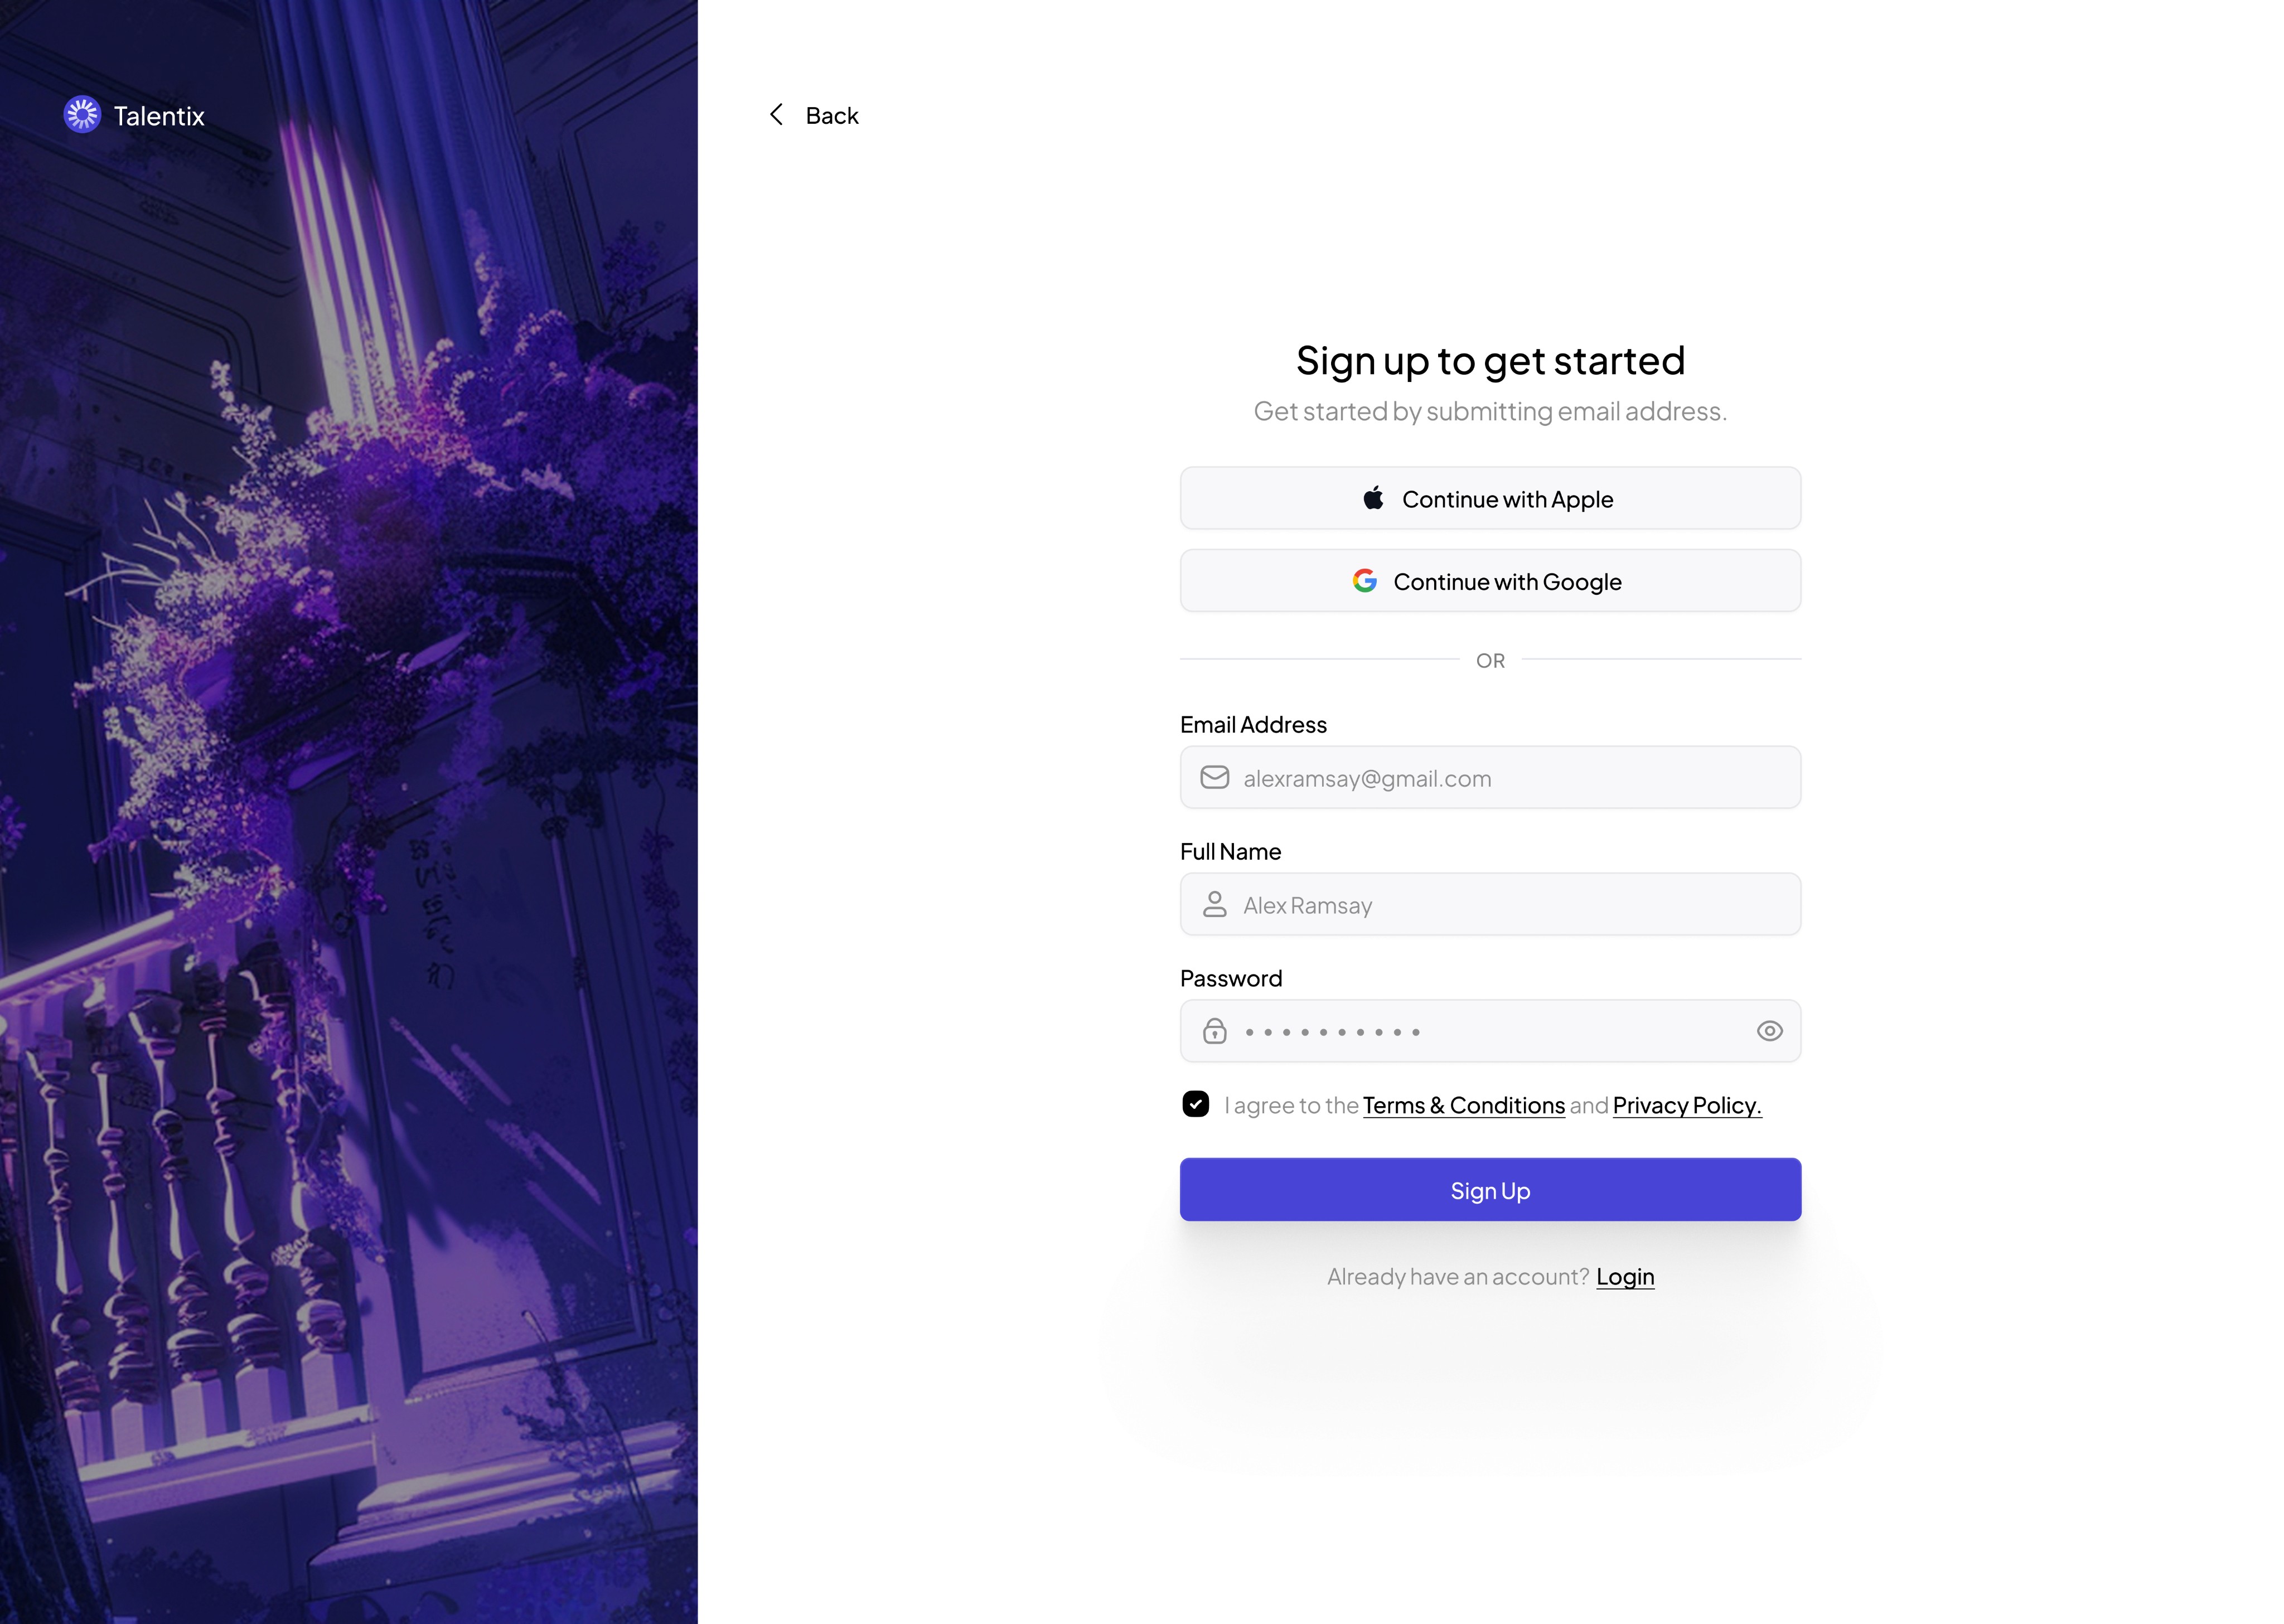Focus the Password input field
Image resolution: width=2284 pixels, height=1624 pixels.
click(1490, 1031)
